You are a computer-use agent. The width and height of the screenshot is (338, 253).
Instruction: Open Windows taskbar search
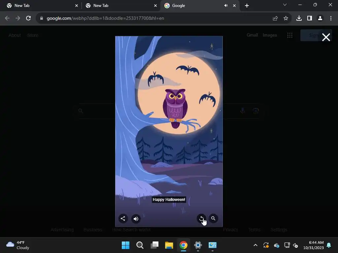(x=140, y=245)
